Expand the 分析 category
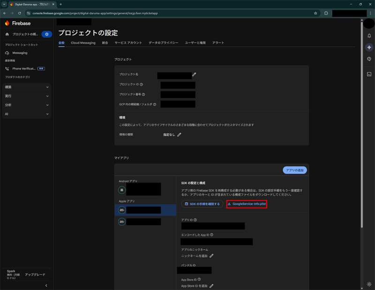 click(x=27, y=105)
